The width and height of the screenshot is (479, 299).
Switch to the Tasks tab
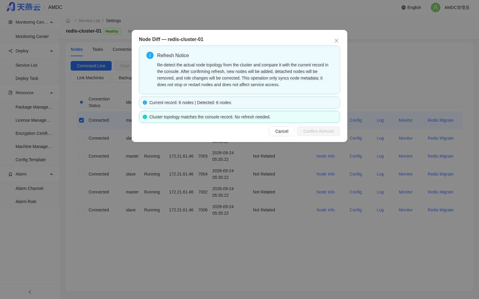coord(98,49)
